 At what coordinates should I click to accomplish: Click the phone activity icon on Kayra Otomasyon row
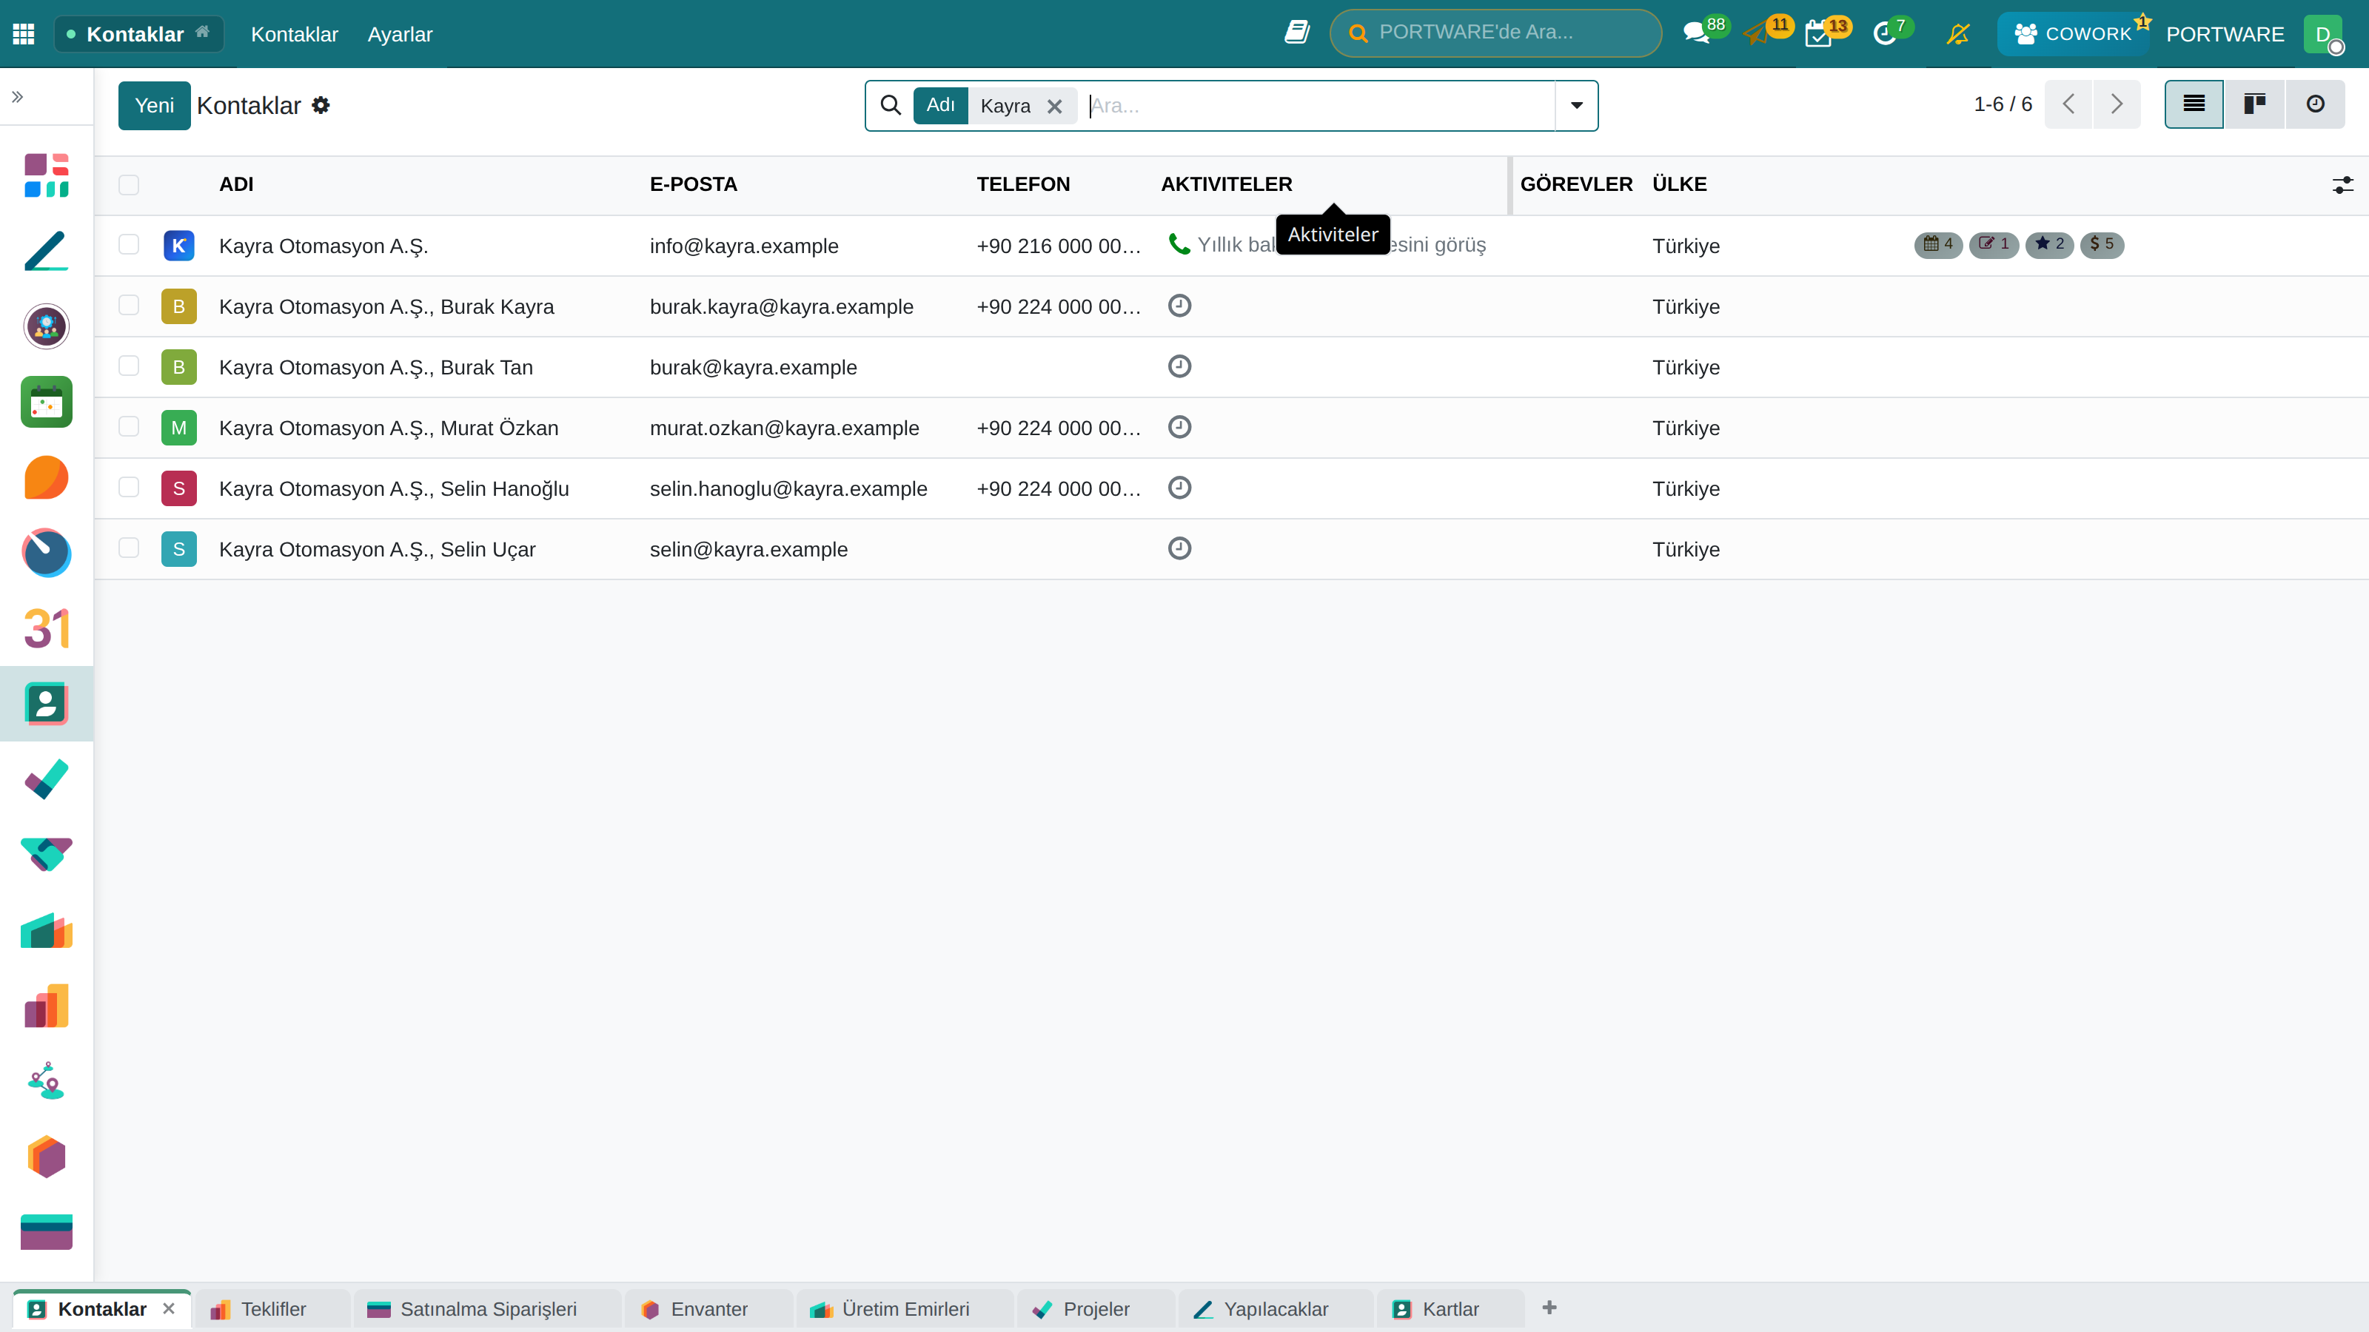pyautogui.click(x=1179, y=243)
